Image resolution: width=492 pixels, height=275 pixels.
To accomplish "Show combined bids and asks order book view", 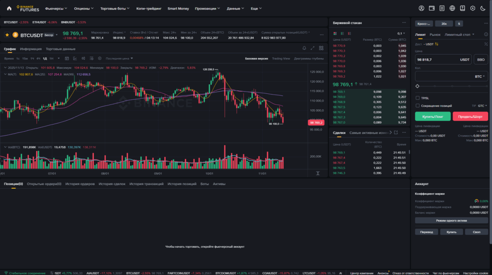I will click(x=335, y=34).
